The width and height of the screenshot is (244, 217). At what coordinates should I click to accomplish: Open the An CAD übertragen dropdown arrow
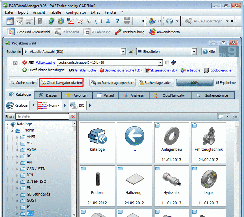(x=227, y=21)
